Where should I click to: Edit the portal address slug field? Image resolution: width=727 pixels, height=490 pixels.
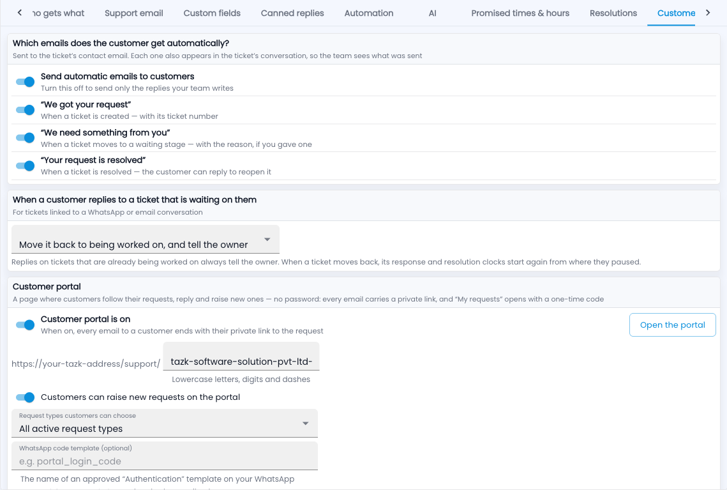pyautogui.click(x=241, y=356)
